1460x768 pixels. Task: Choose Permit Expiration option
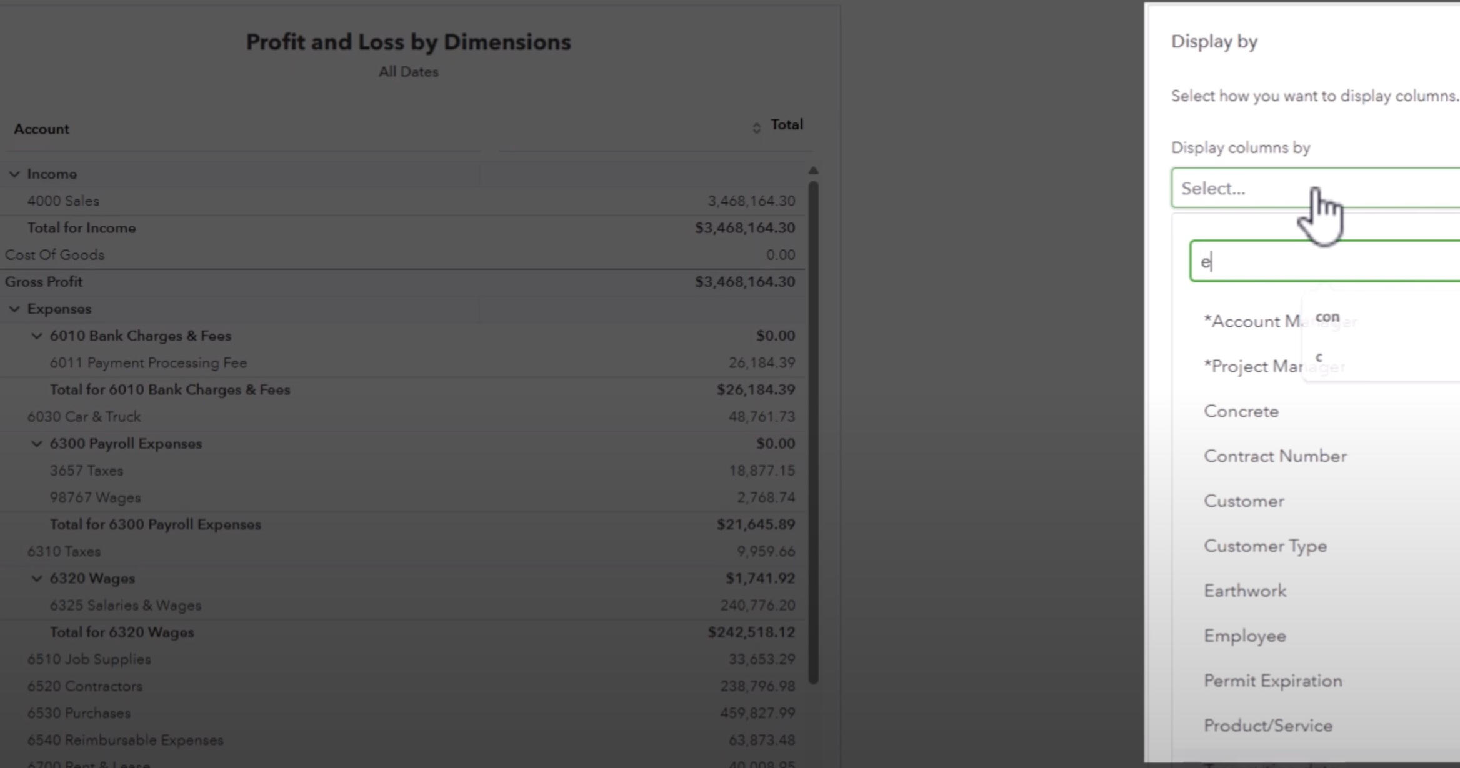[1272, 681]
